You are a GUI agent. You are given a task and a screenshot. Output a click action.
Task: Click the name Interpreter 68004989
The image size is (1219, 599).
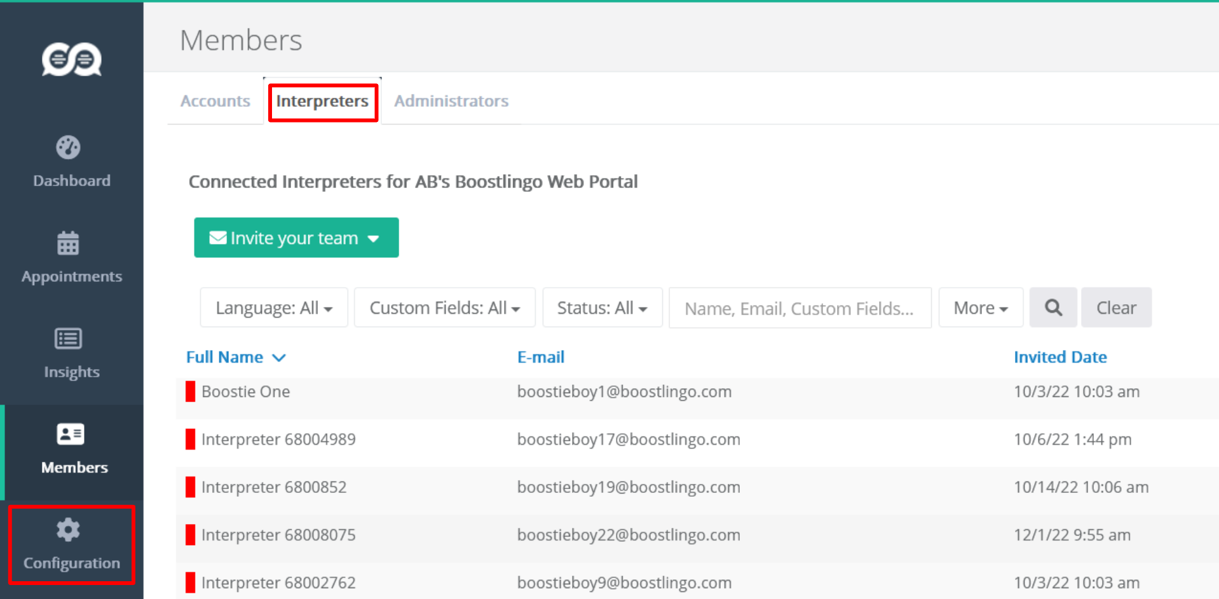point(278,439)
